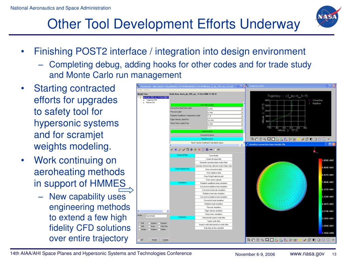Screen dimensions: 348x261
Task: Click Create all output files button
Action: pyautogui.click(x=213, y=159)
